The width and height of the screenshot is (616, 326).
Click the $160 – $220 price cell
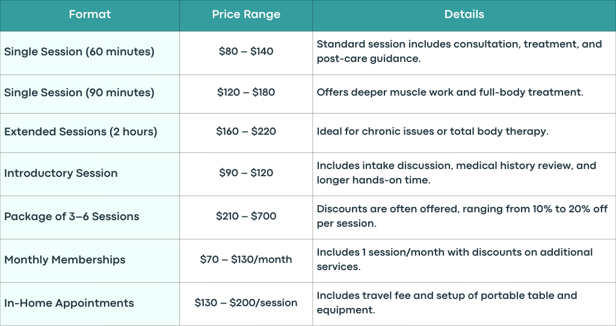point(246,133)
